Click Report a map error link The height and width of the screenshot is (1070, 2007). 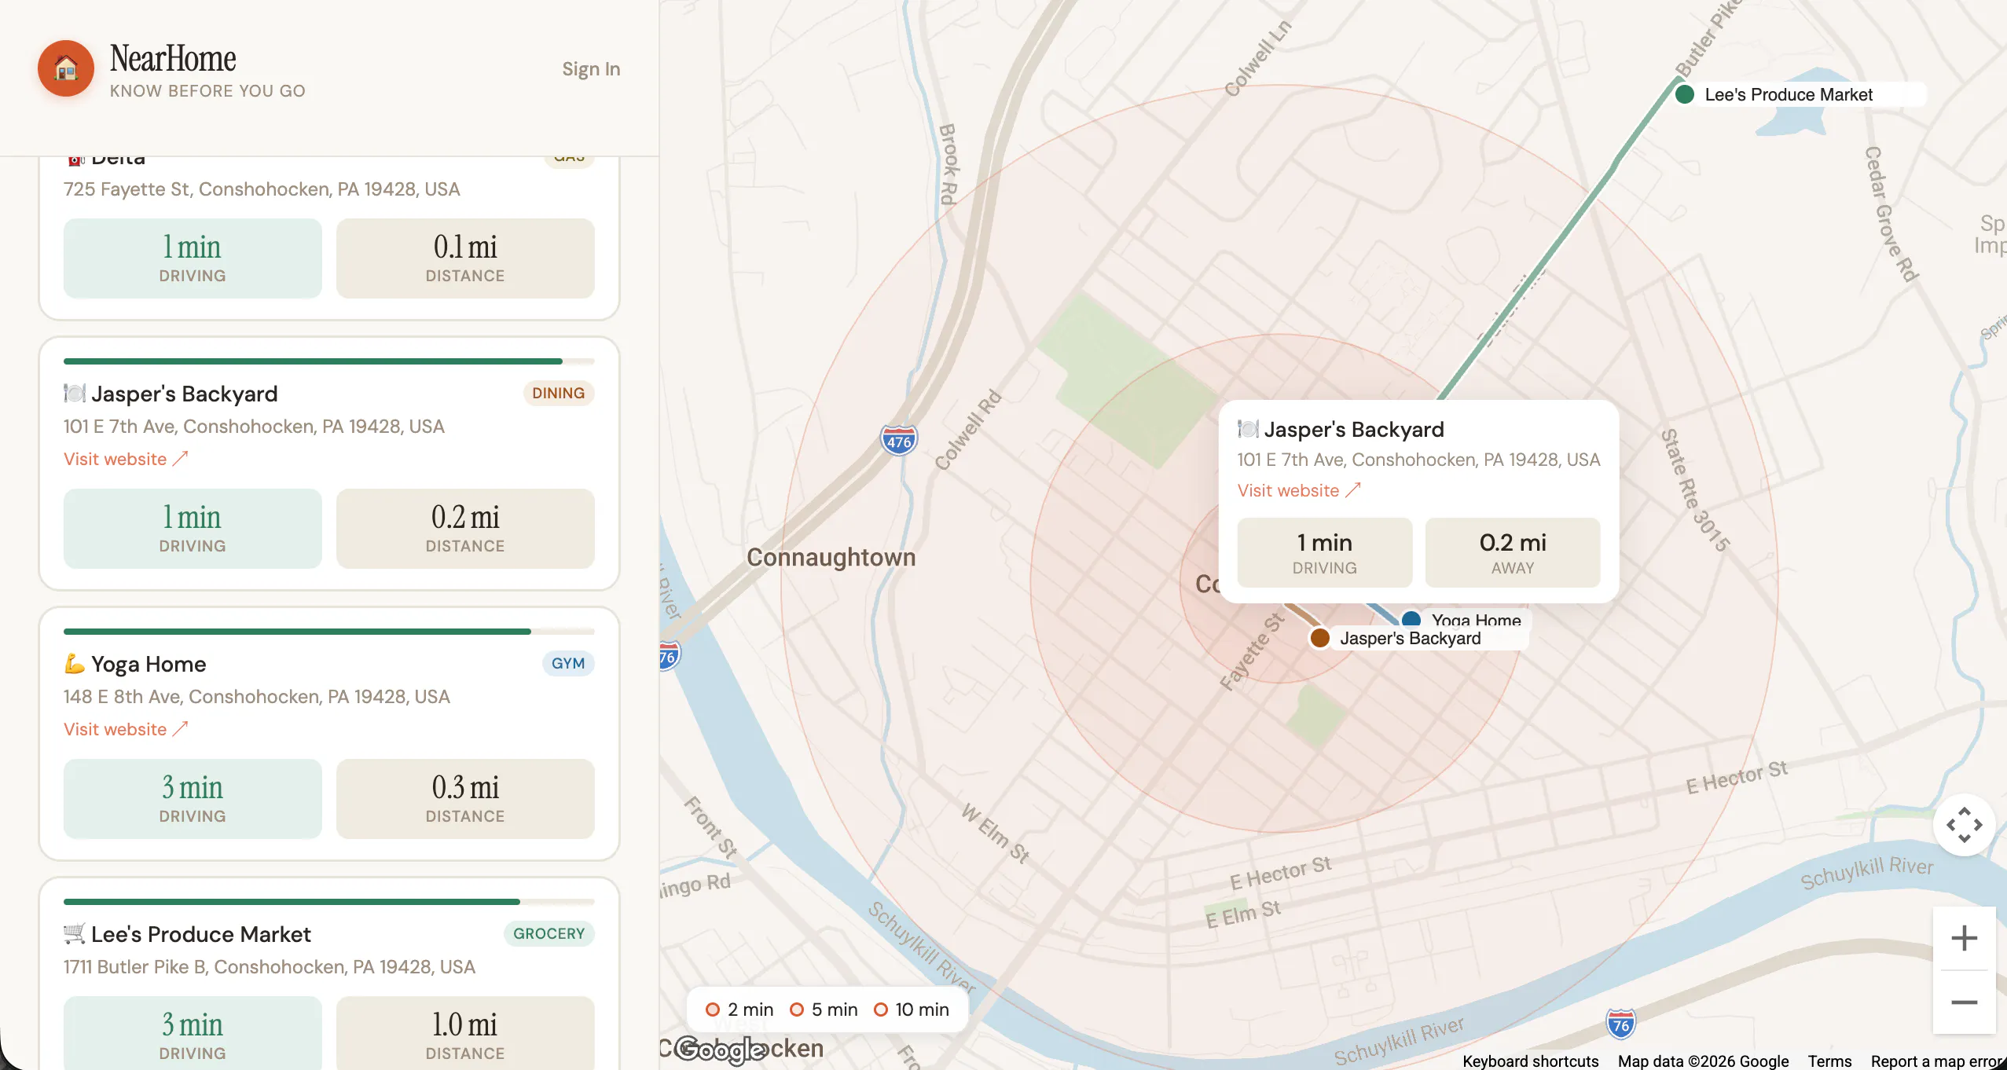(1938, 1061)
